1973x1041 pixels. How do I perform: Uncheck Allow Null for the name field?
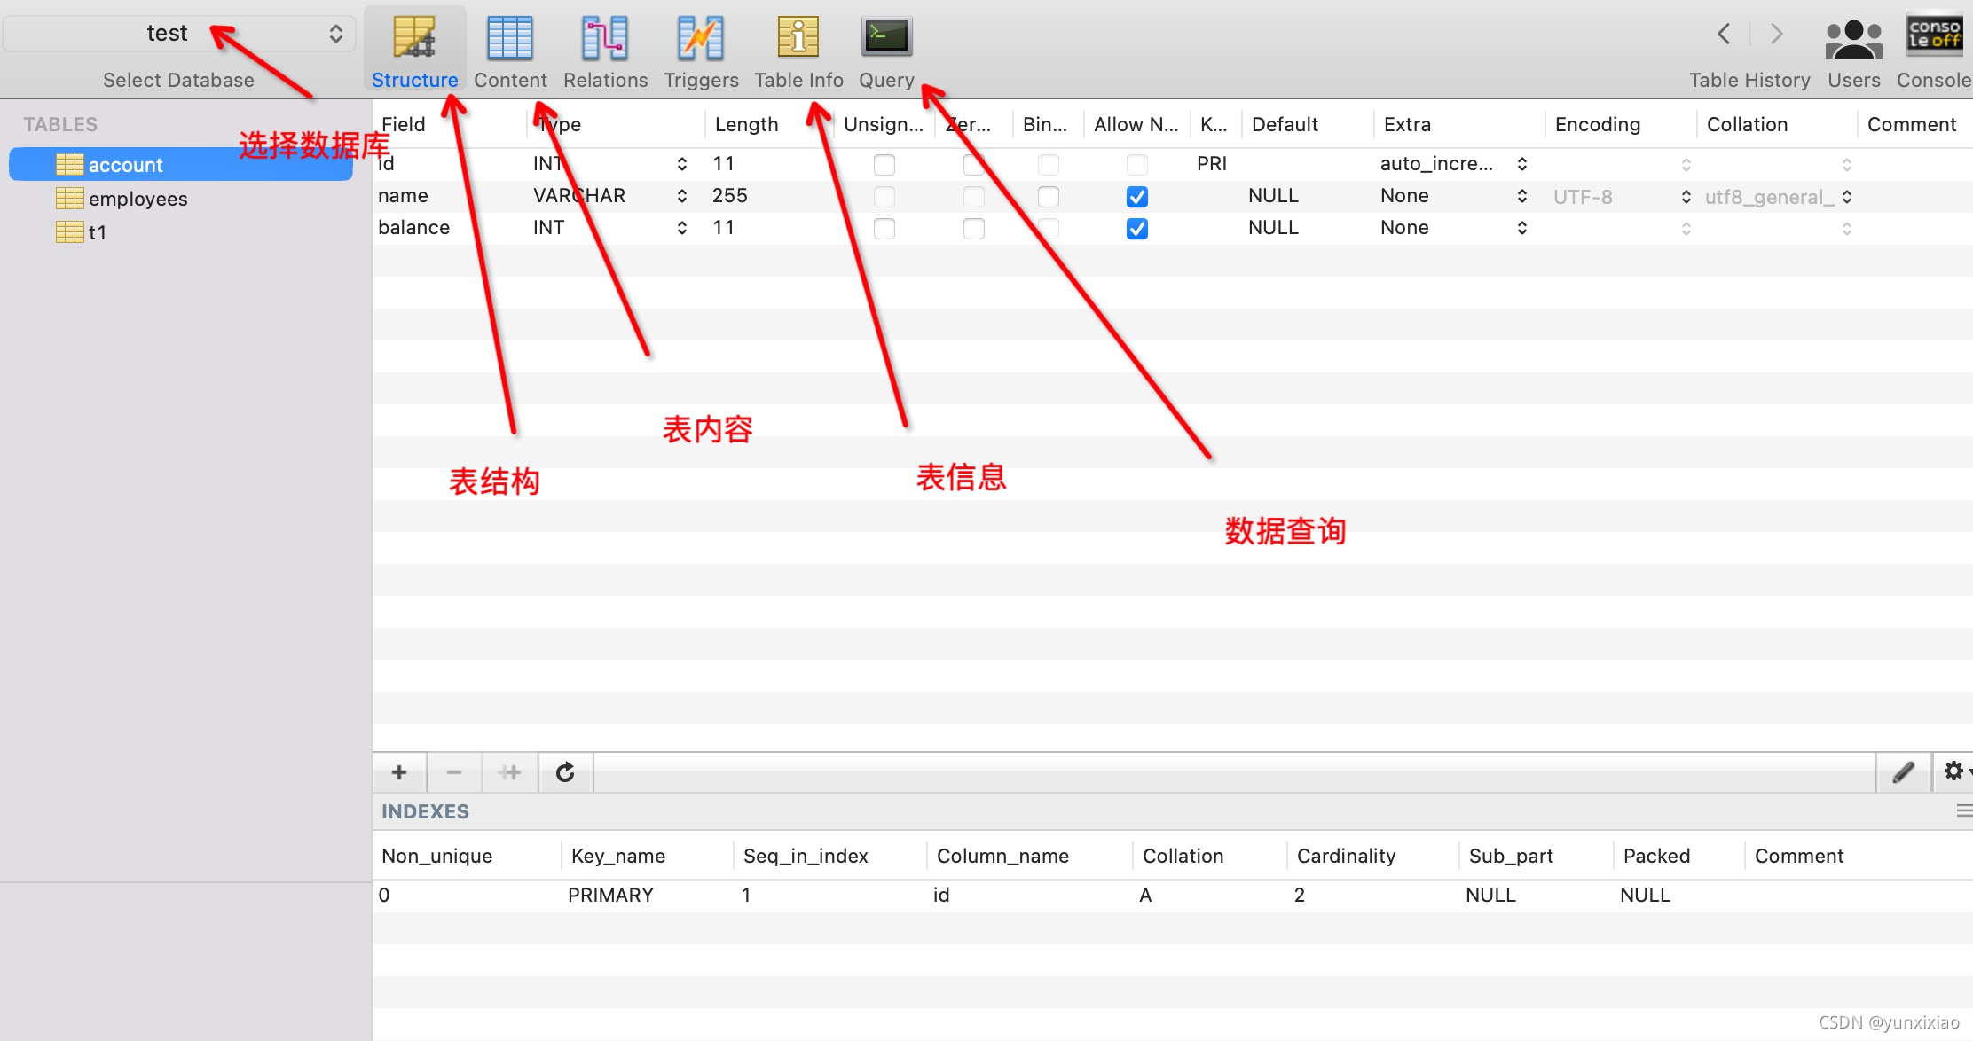tap(1136, 196)
